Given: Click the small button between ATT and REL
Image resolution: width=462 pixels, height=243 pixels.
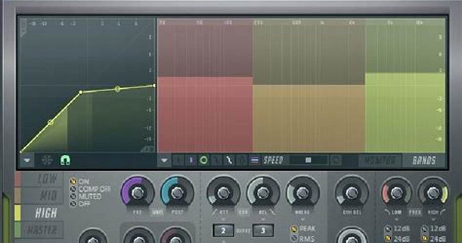Looking at the screenshot, I should (243, 212).
